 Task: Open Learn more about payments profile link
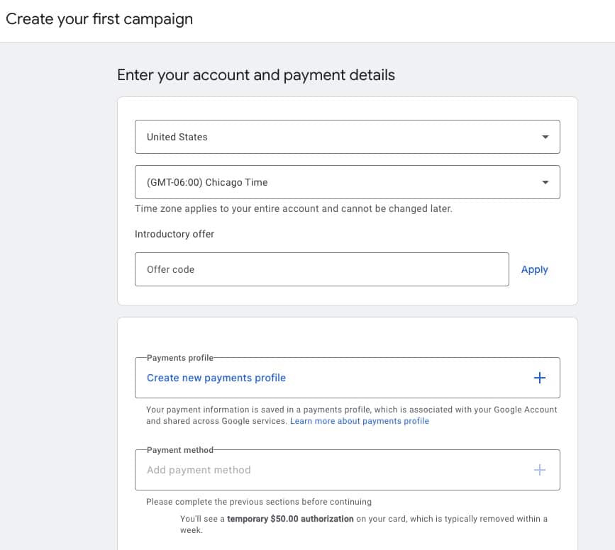pos(360,421)
